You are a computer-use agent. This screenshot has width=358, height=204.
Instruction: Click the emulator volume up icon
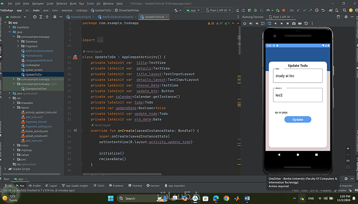click(x=251, y=24)
